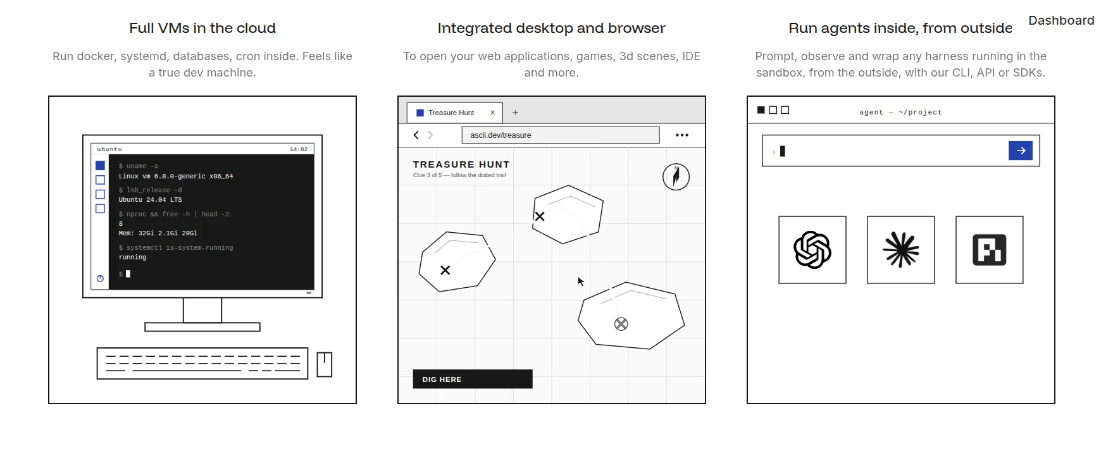1113x451 pixels.
Task: Click the circled X marker on the largest island
Action: click(x=621, y=324)
